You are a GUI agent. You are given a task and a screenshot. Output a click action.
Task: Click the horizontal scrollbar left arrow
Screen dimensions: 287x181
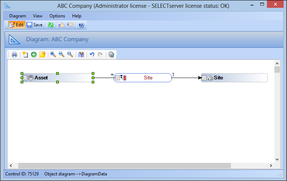(x=11, y=166)
